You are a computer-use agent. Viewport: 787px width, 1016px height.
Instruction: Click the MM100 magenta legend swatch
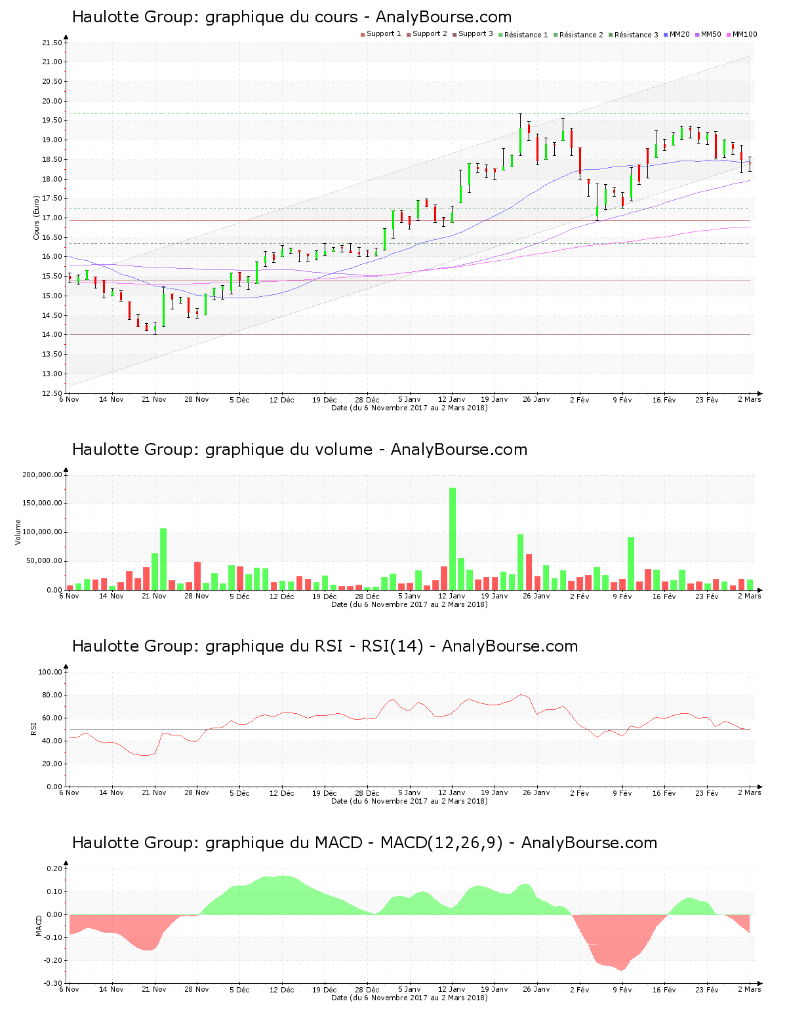(x=729, y=34)
